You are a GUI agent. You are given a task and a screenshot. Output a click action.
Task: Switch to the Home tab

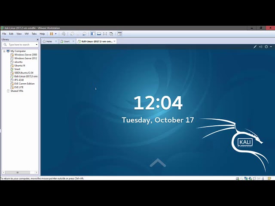click(49, 41)
